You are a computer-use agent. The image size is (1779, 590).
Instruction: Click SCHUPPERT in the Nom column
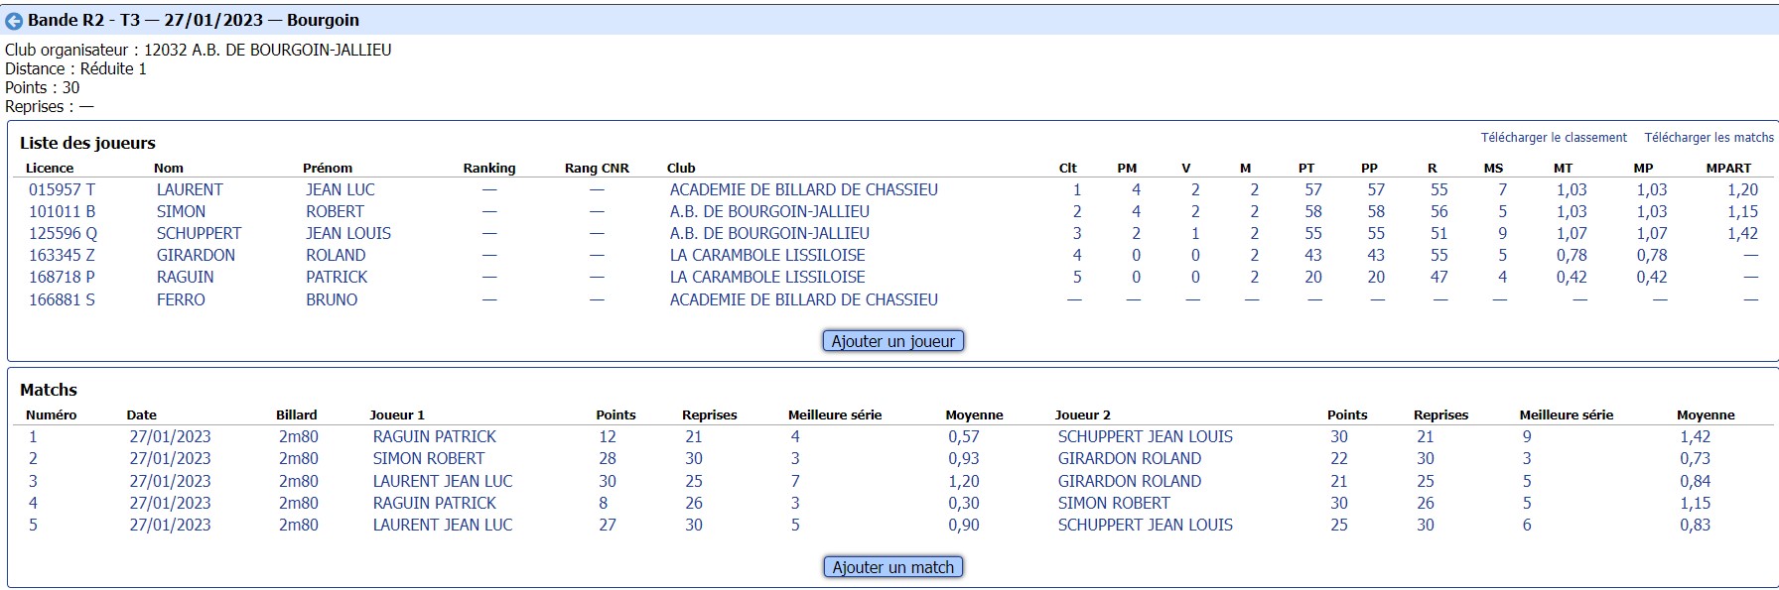click(x=199, y=233)
